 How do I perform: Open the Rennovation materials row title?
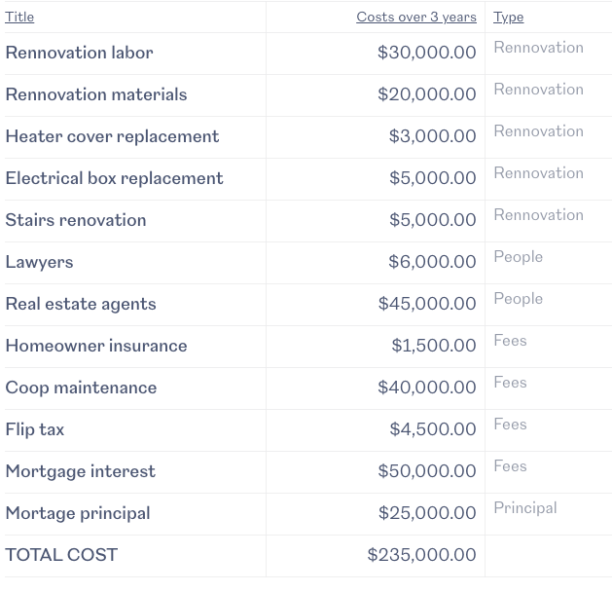tap(96, 94)
